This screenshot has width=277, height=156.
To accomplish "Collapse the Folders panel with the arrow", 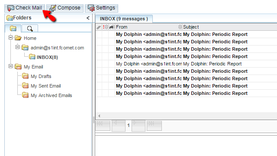I will click(88, 18).
